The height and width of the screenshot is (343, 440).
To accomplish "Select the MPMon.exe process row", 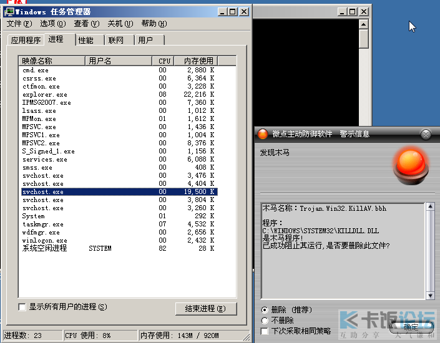I will [x=119, y=119].
